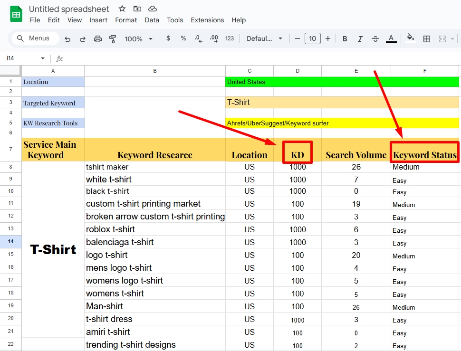Screen dimensions: 461x351
Task: Open the font style dropdown showing Default
Action: click(x=264, y=38)
